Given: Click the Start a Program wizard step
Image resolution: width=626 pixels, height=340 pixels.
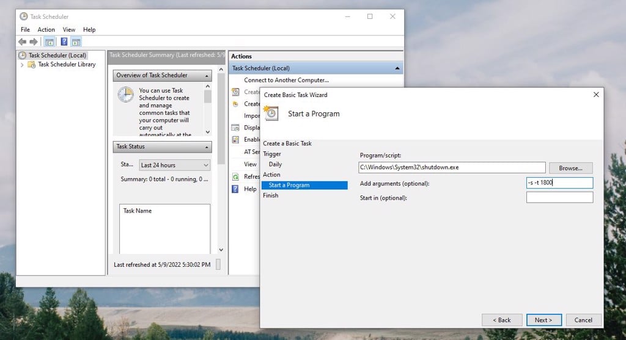Looking at the screenshot, I should tap(304, 185).
